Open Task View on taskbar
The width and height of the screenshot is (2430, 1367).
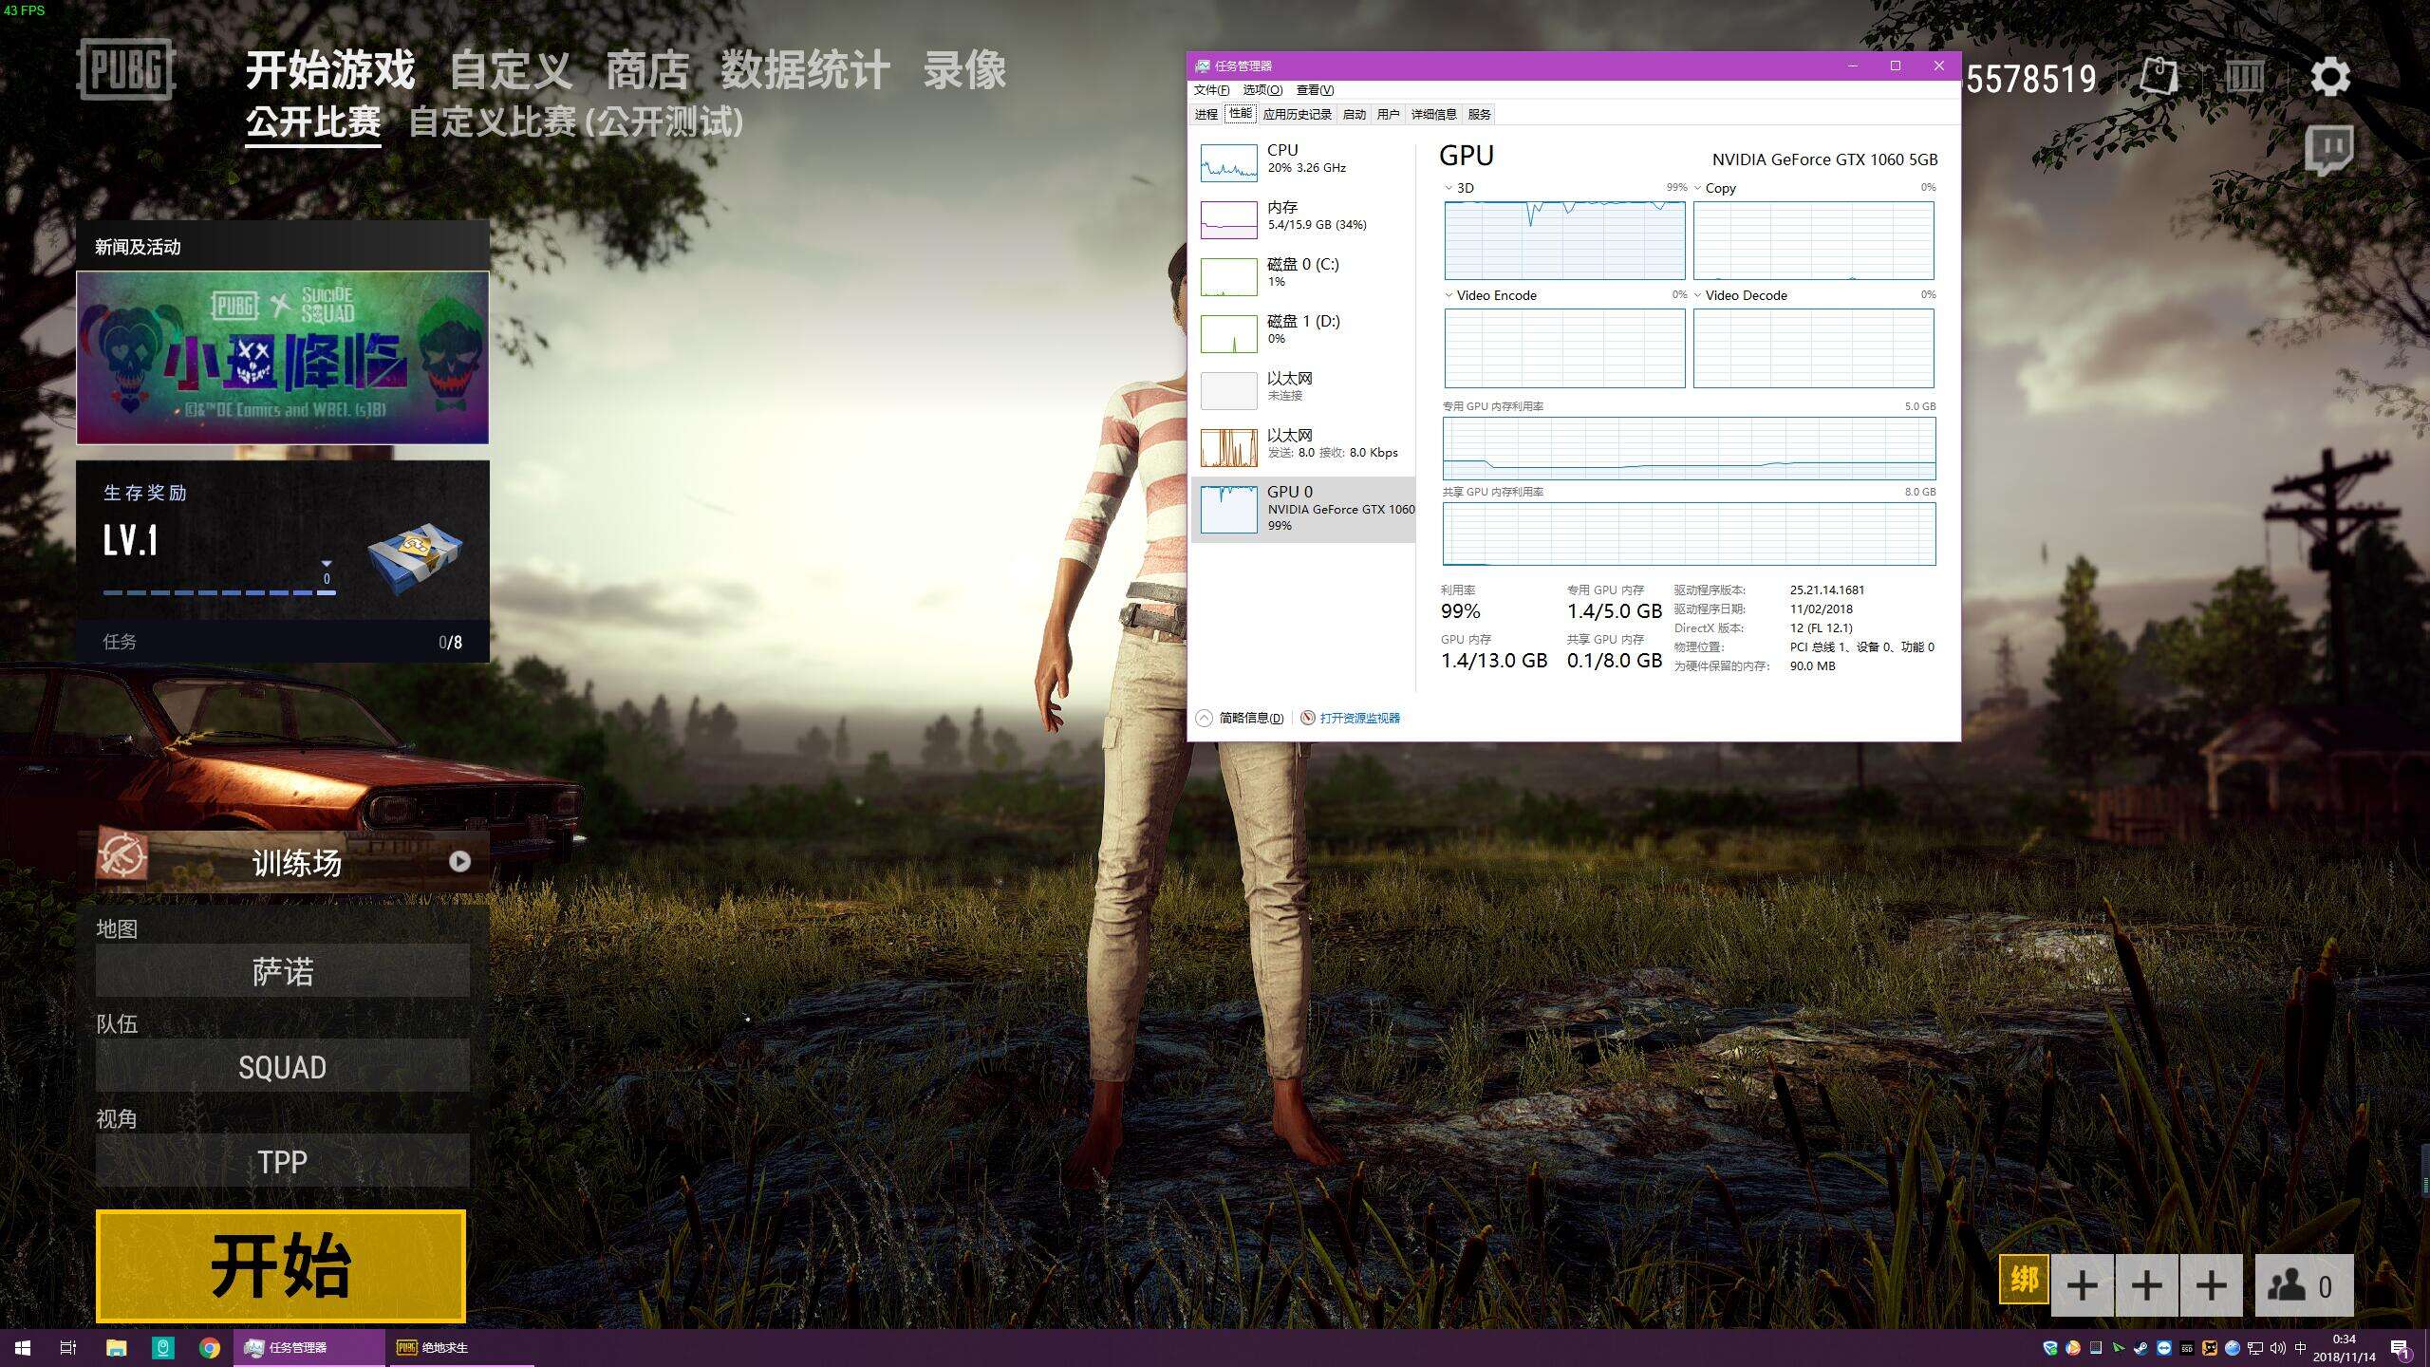coord(68,1347)
